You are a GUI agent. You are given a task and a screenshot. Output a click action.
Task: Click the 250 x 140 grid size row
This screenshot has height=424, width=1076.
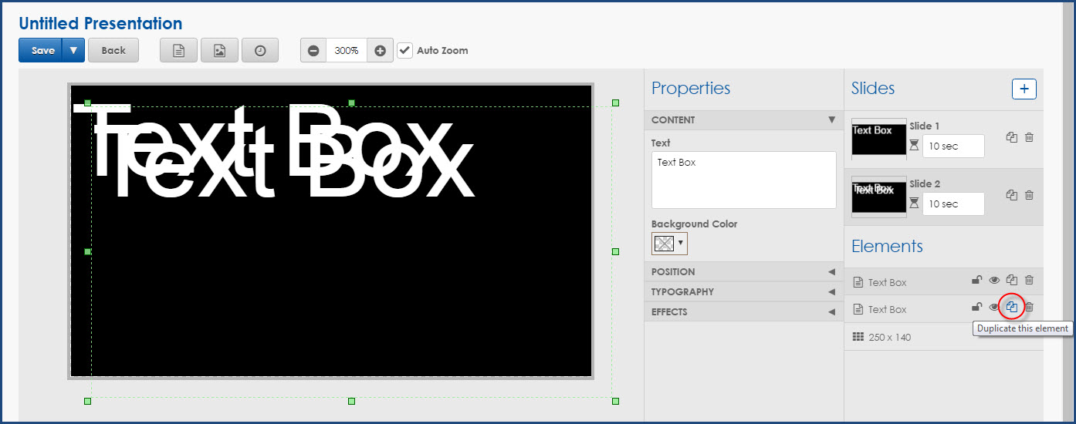tap(943, 337)
